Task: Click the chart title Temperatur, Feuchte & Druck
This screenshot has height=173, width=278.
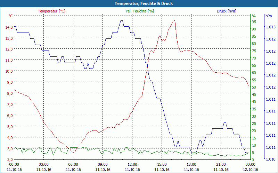Action: point(139,3)
